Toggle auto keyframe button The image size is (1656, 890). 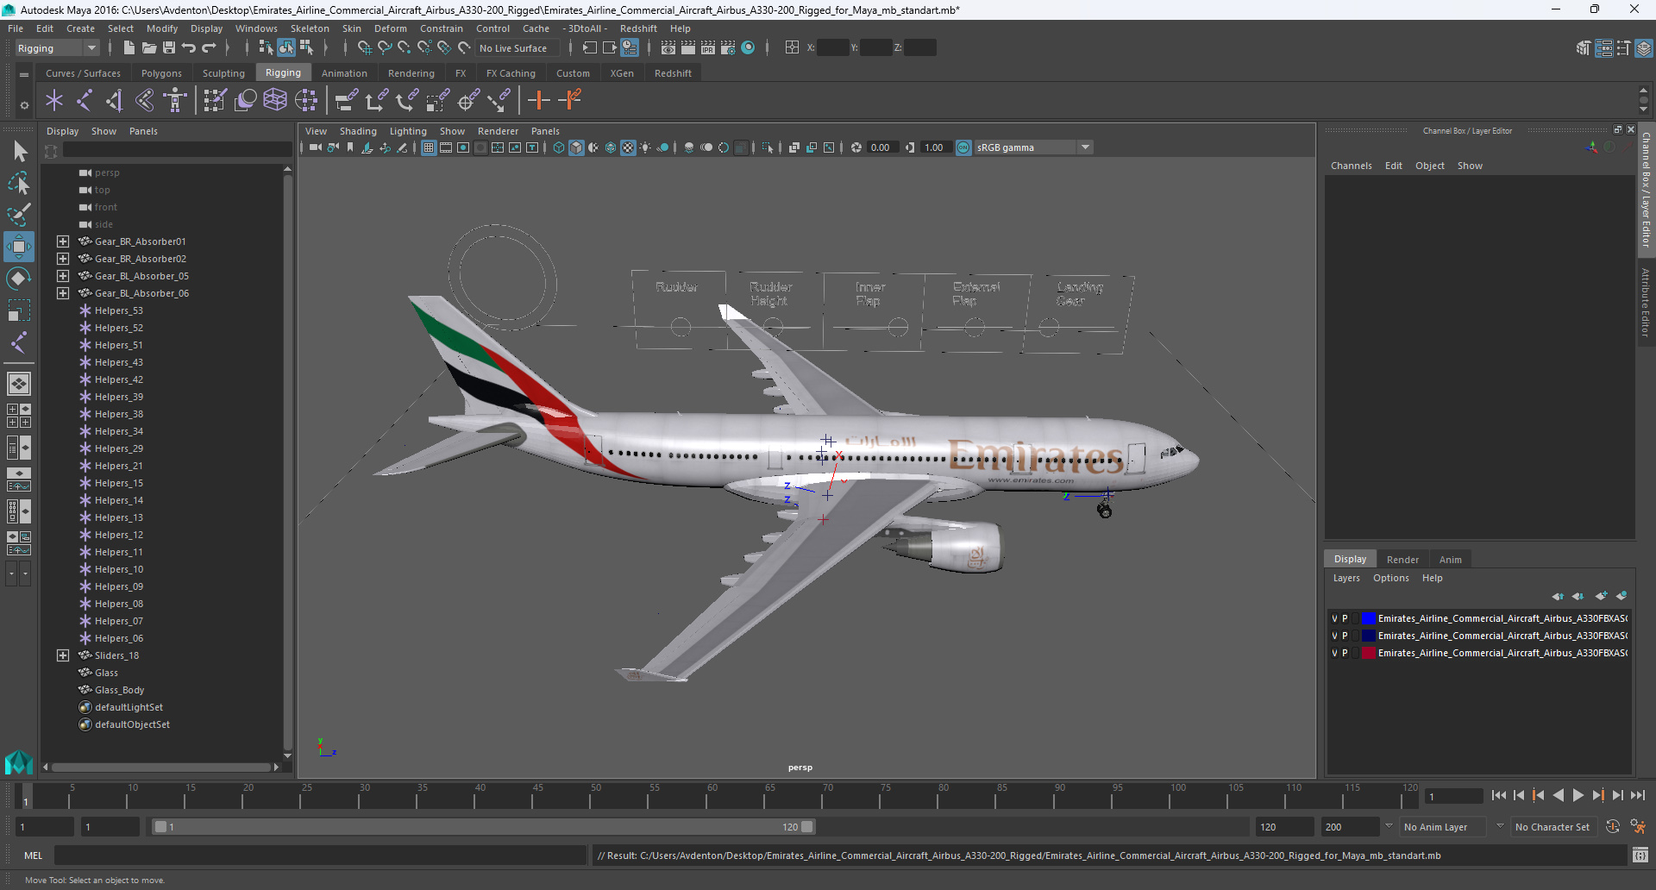click(1613, 827)
